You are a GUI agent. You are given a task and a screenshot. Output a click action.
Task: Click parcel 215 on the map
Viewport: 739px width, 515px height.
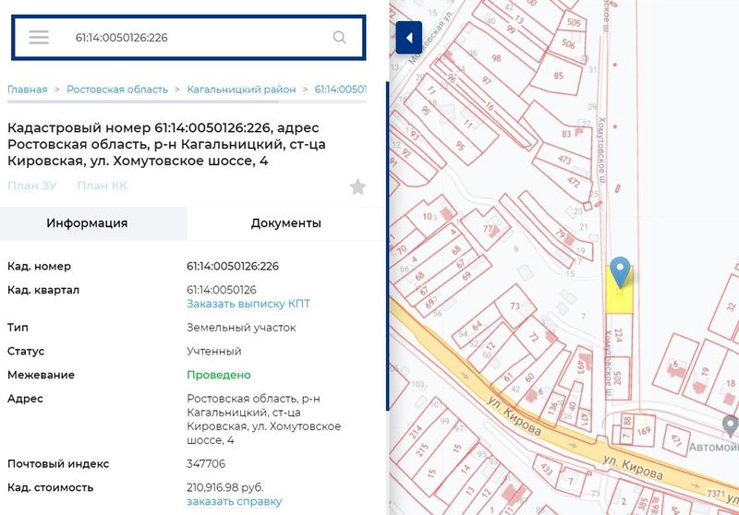(422, 449)
